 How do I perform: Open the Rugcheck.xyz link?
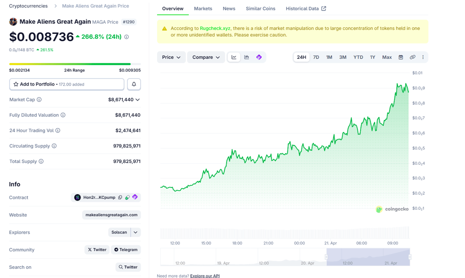coord(215,29)
